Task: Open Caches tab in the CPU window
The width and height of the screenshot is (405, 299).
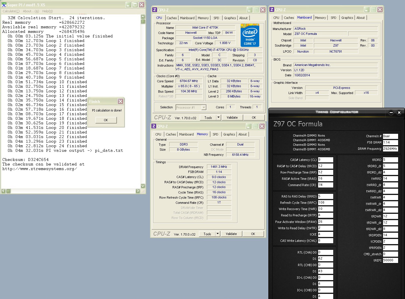Action: 171,18
